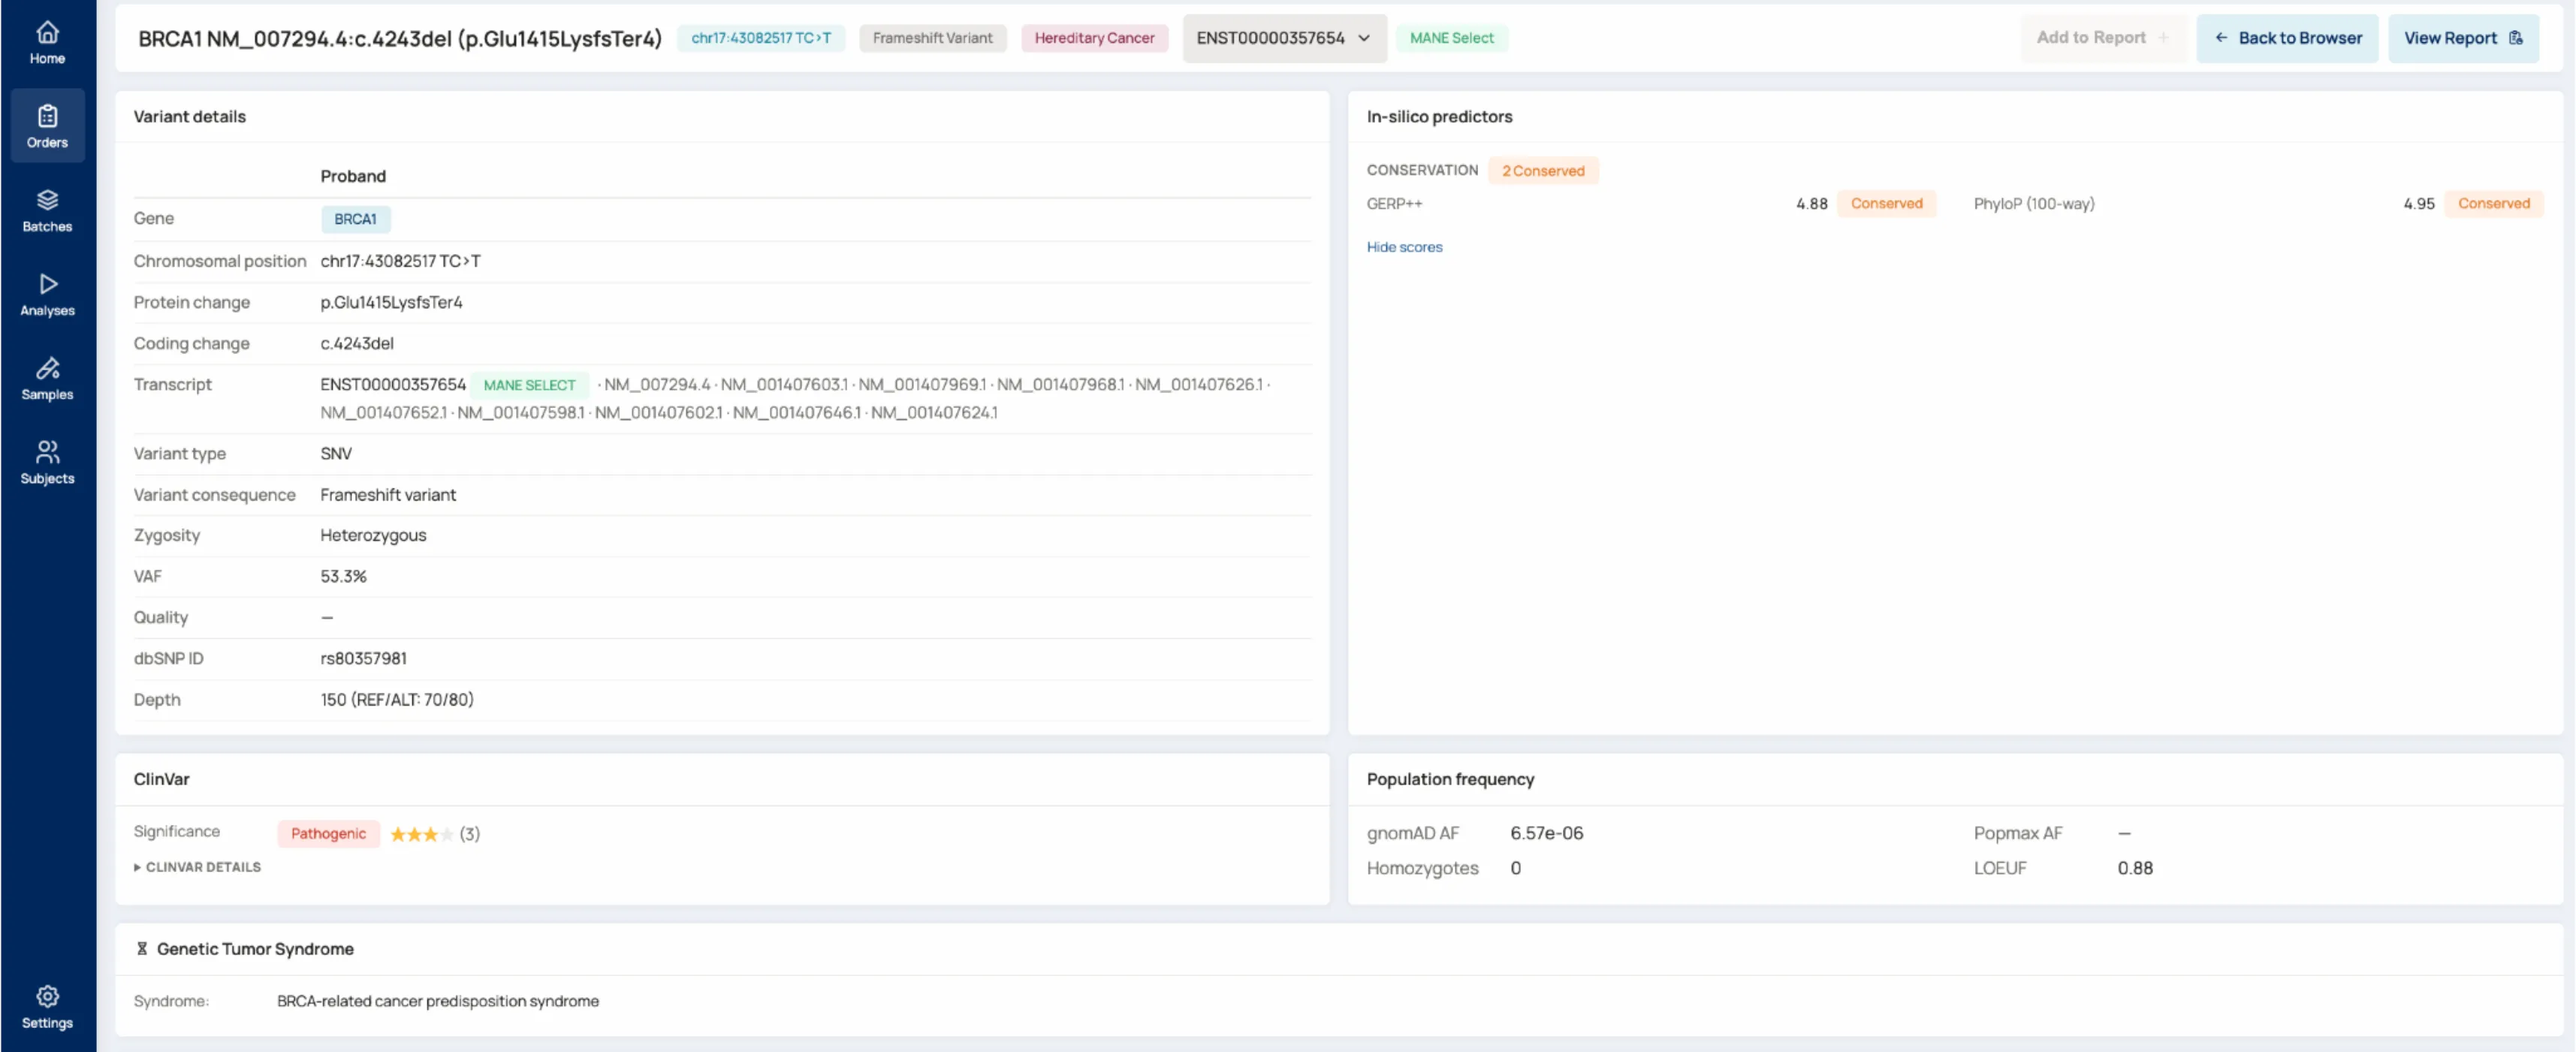Expand the CLINVAR DETAILS section
This screenshot has width=2576, height=1052.
point(198,867)
